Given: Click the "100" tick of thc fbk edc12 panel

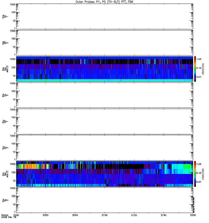Looking at the screenshot, I should 13,173.
